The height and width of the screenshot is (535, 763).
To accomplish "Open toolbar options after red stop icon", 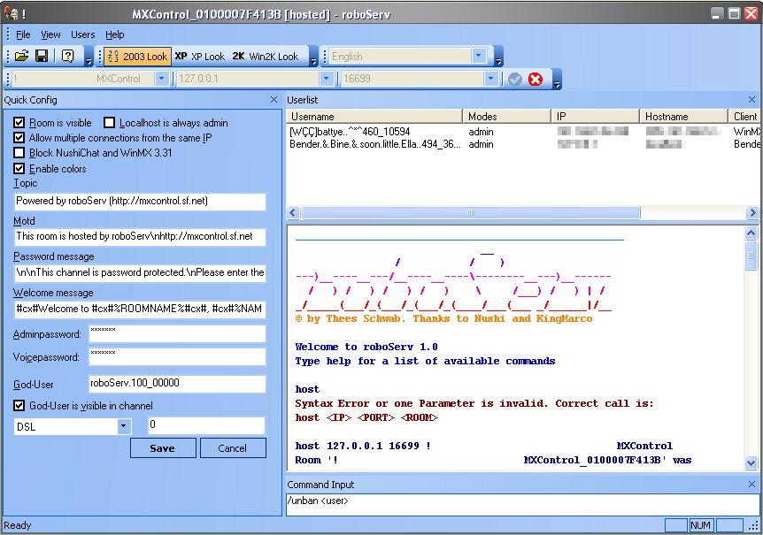I will pos(557,80).
